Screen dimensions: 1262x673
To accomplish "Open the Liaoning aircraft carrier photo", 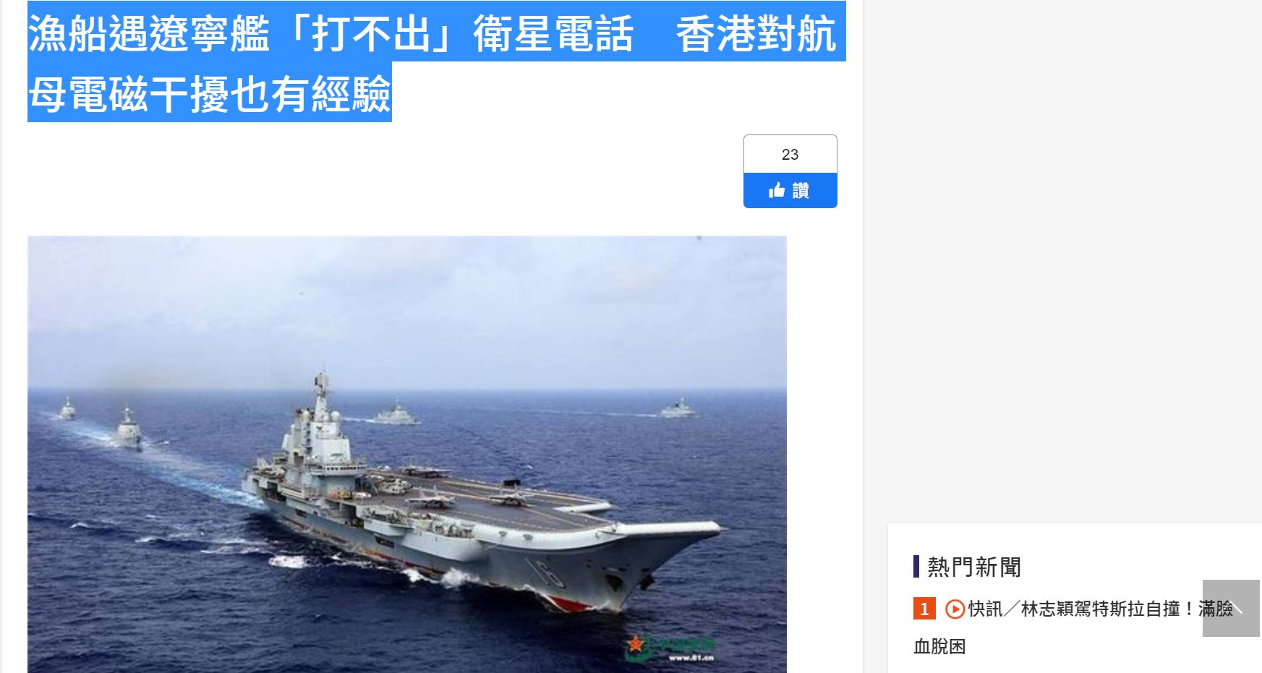I will pos(407,454).
